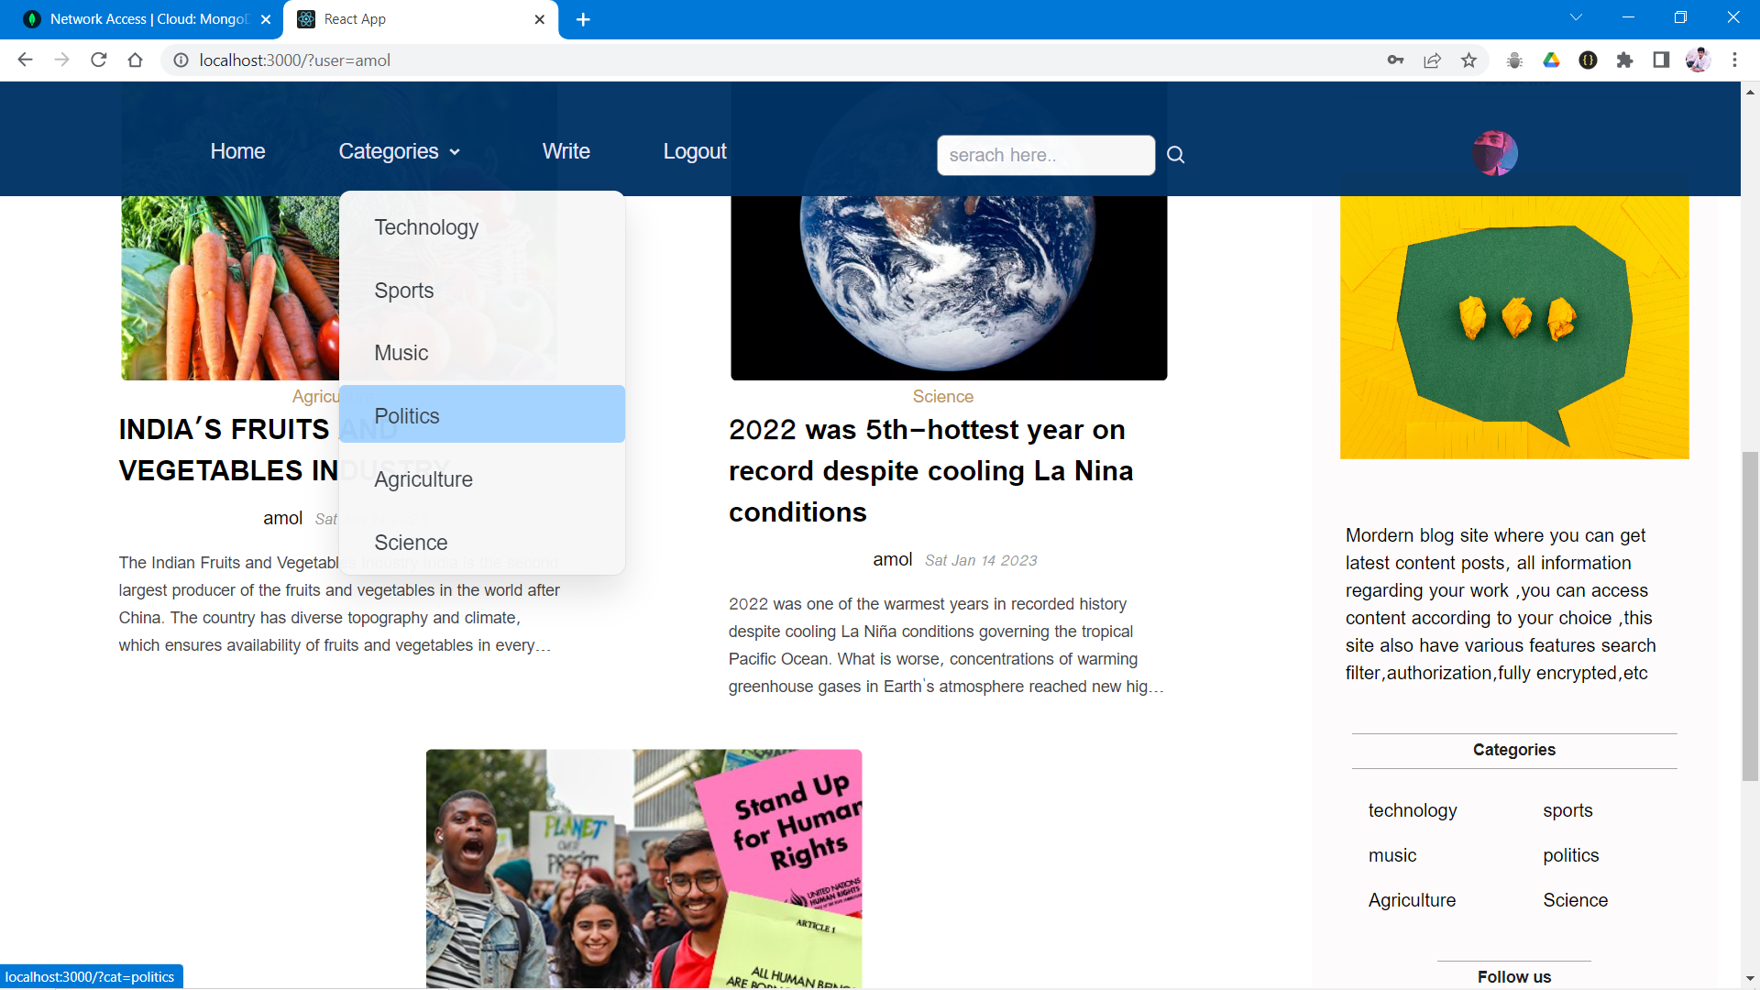Choose Technology in the category menu
Viewport: 1760px width, 990px height.
tap(426, 227)
